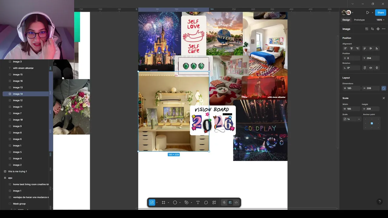Set anchor point to middle left
Viewport: 388px width, 218px height.
click(366, 123)
